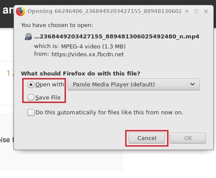This screenshot has height=178, width=216.
Task: Choose the Save File radio option
Action: pos(31,97)
